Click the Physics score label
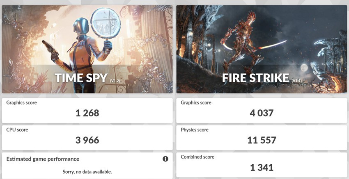 coord(195,130)
